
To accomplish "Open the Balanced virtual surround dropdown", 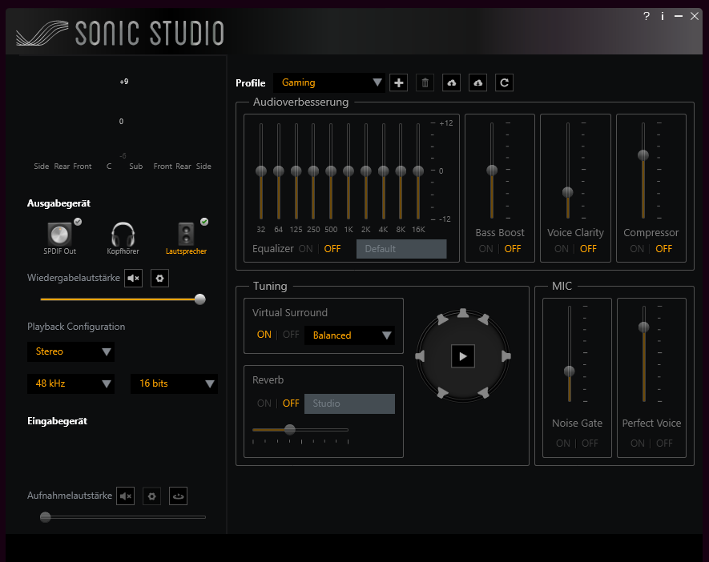I will (349, 335).
